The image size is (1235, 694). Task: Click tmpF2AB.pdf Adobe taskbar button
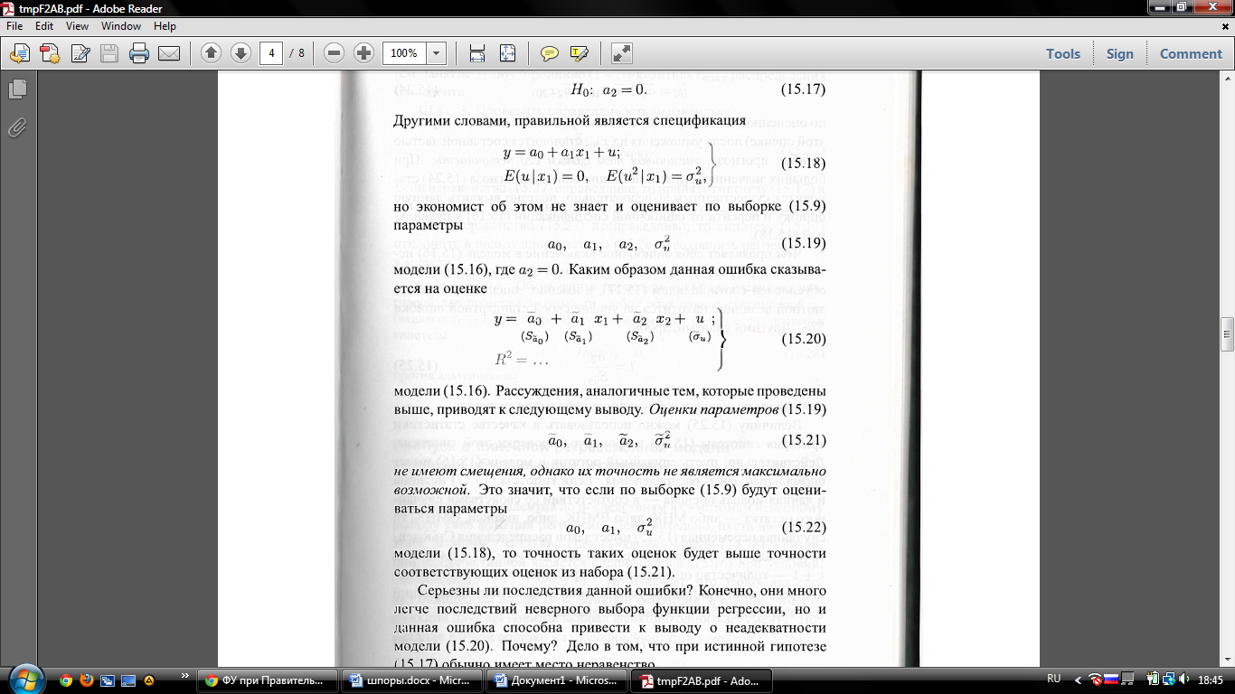[702, 680]
